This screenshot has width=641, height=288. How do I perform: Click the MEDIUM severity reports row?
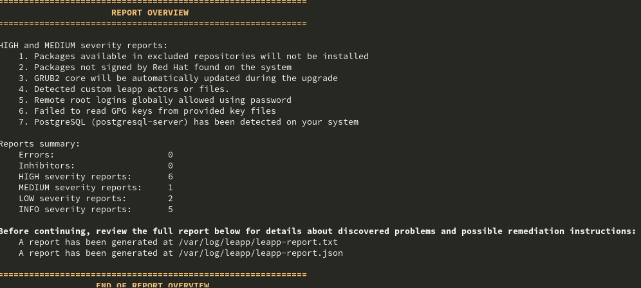pyautogui.click(x=96, y=188)
